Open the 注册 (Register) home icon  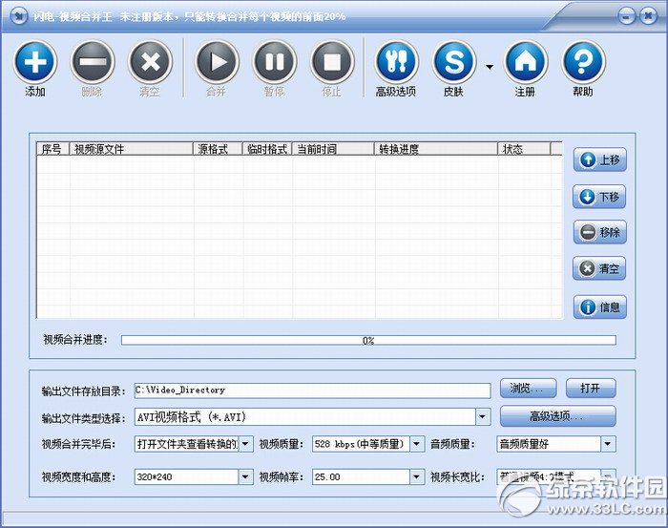(525, 62)
